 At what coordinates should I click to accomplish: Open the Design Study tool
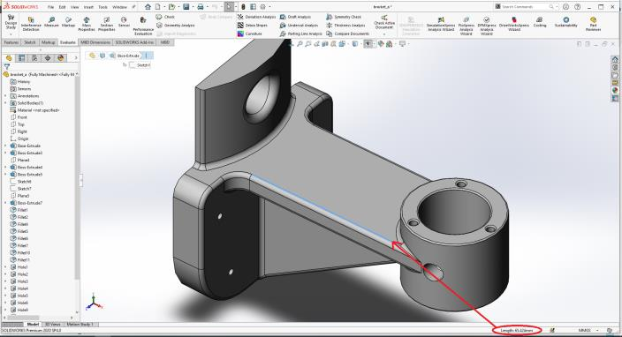point(11,22)
